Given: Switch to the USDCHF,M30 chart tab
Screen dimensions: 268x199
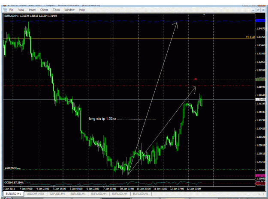Looking at the screenshot, I should 35,194.
